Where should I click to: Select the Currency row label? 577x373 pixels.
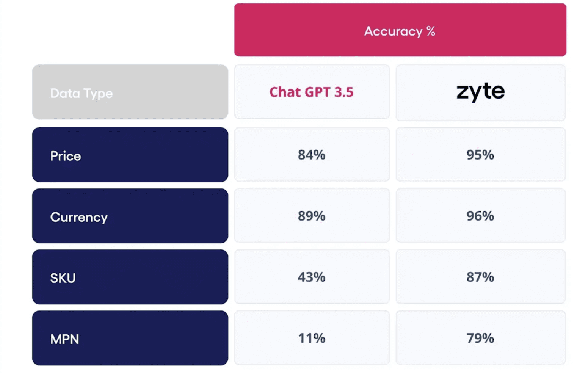[130, 216]
